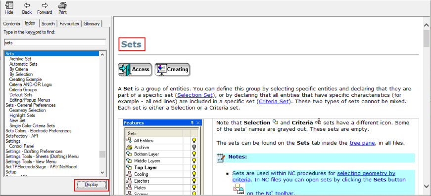Click the Hide toolbar icon
Screen dimensions: 431x196
(x=9, y=8)
